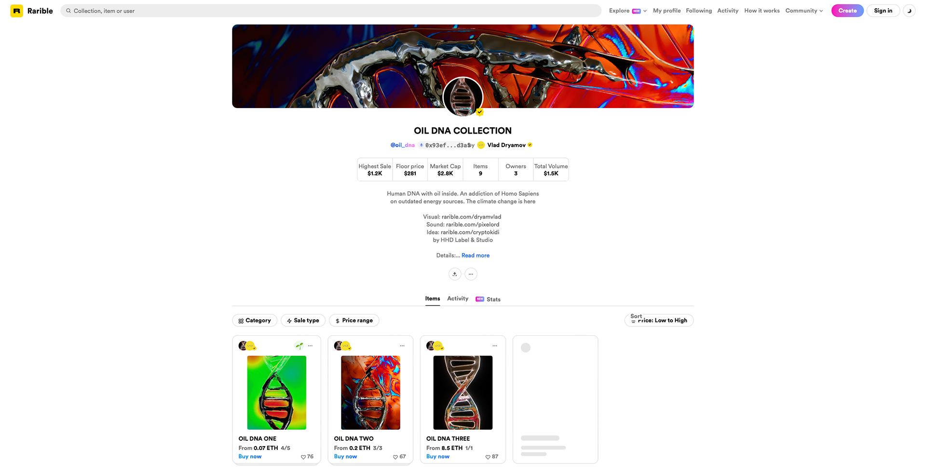Switch to the Activity tab
This screenshot has height=476, width=926.
(458, 299)
